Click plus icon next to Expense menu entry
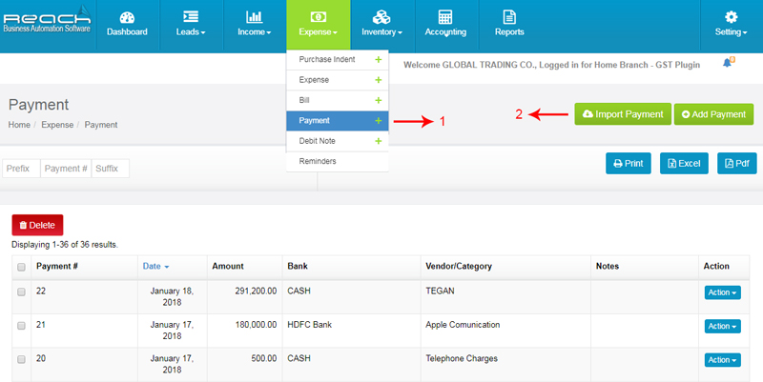The image size is (763, 382). 378,80
